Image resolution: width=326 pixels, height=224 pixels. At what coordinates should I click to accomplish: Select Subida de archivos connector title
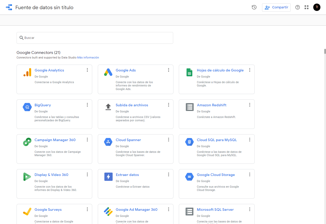coord(132,105)
